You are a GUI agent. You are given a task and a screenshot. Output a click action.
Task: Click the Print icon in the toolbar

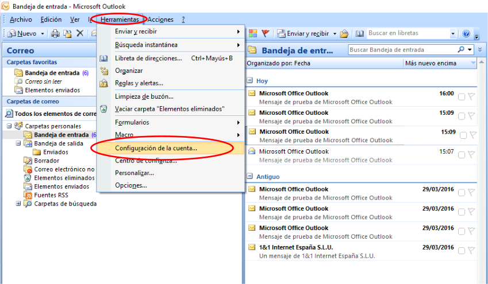click(55, 34)
